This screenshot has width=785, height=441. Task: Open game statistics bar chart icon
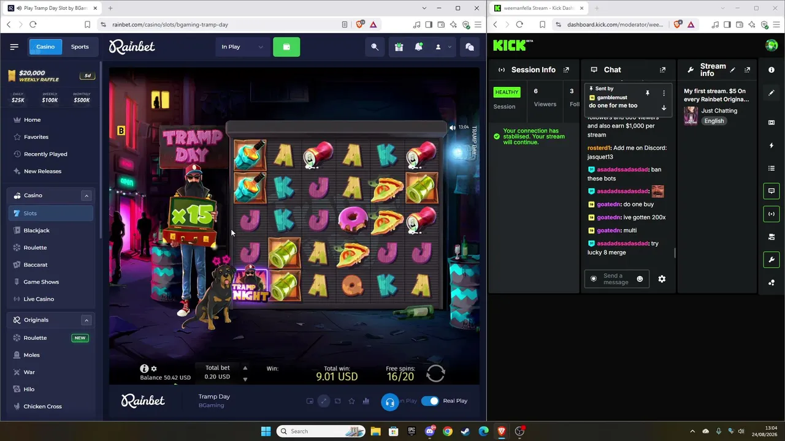[366, 401]
